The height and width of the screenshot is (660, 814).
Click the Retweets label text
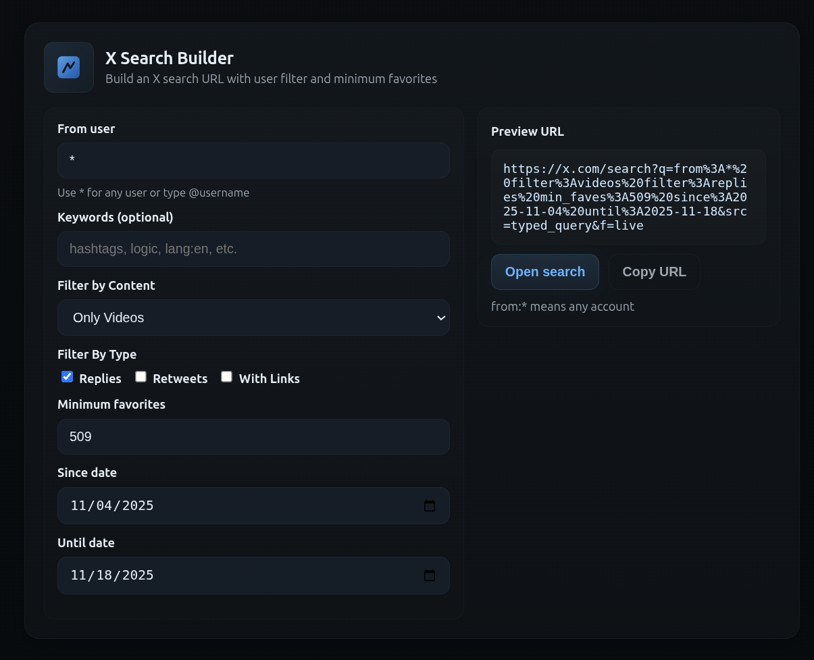point(180,379)
